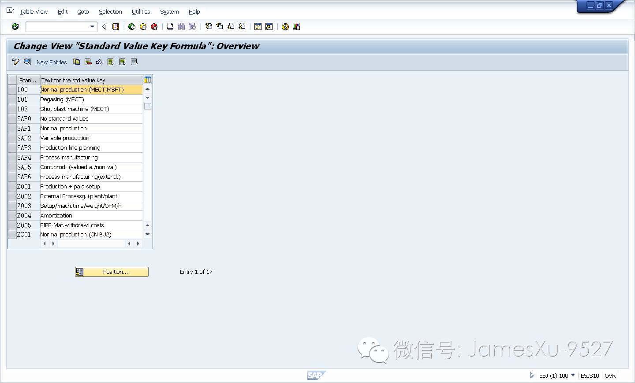
Task: Toggle row selector for SAP0
Action: click(x=12, y=118)
